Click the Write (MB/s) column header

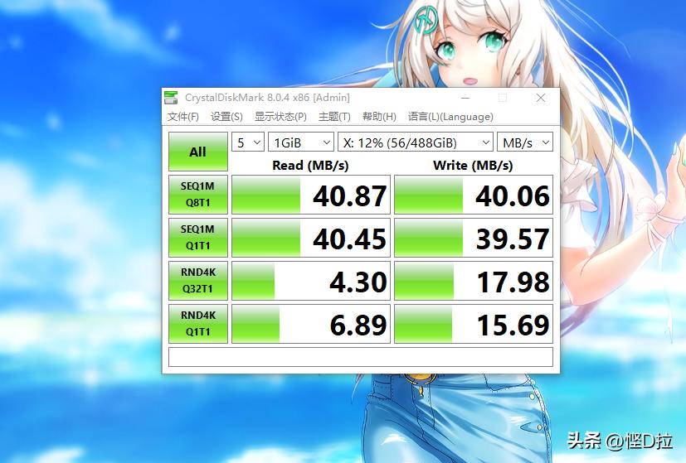[x=473, y=165]
